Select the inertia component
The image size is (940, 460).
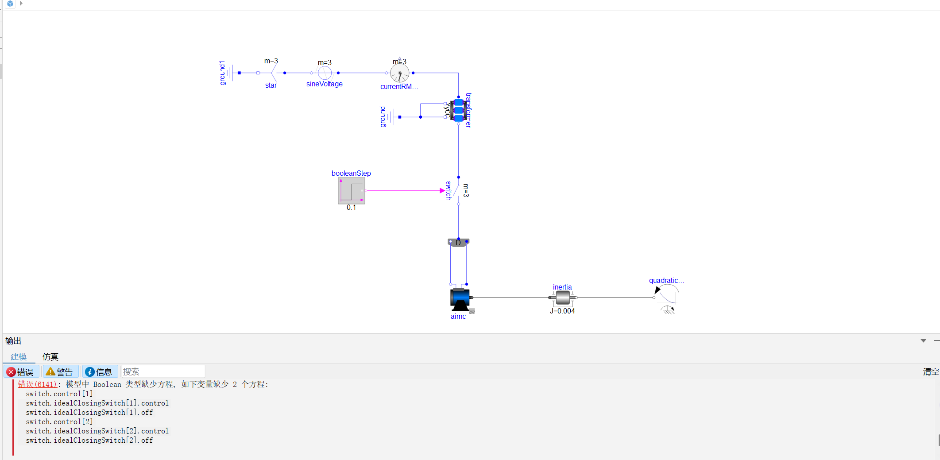tap(562, 298)
